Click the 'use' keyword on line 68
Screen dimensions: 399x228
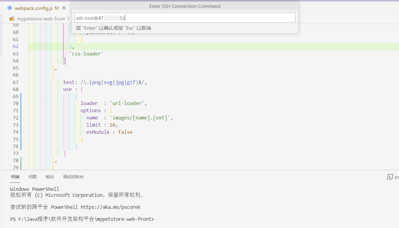(x=67, y=89)
